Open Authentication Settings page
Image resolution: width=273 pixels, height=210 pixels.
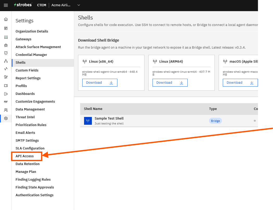[x=34, y=195]
